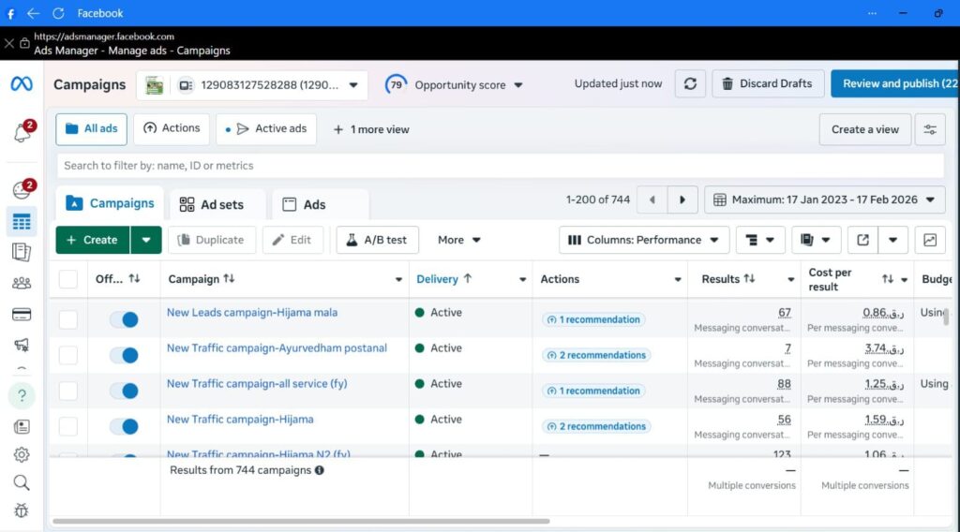Expand the Columns: Performance dropdown

coord(644,240)
